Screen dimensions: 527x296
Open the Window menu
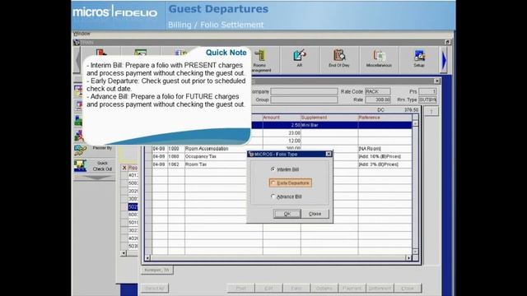tap(82, 34)
